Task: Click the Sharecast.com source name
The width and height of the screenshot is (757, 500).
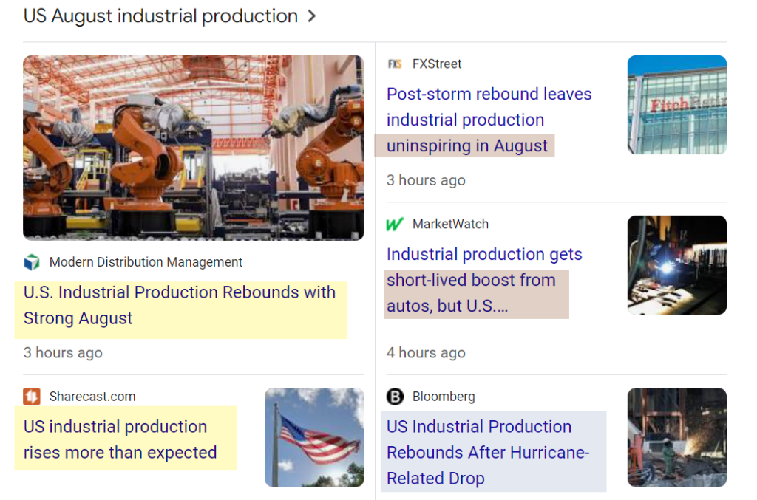Action: tap(92, 397)
